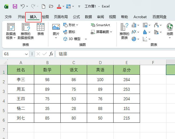This screenshot has height=139, width=175.
Task: Cancel formula entry with the X icon
Action: (38, 54)
